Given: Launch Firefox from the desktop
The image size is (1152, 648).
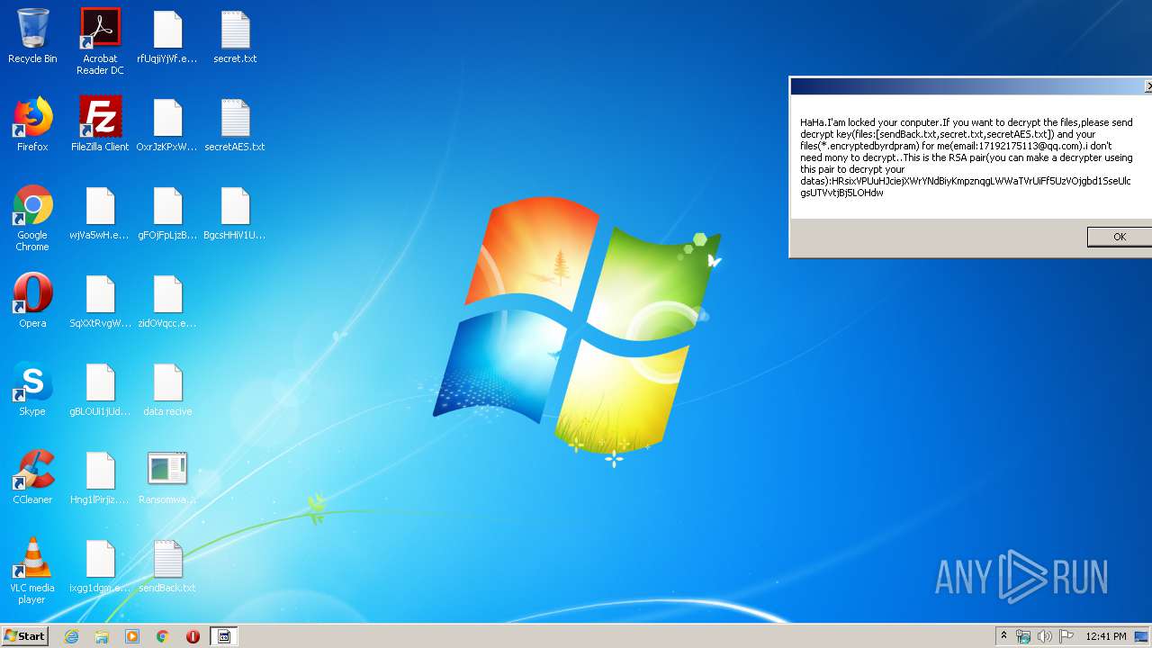Looking at the screenshot, I should pyautogui.click(x=32, y=124).
